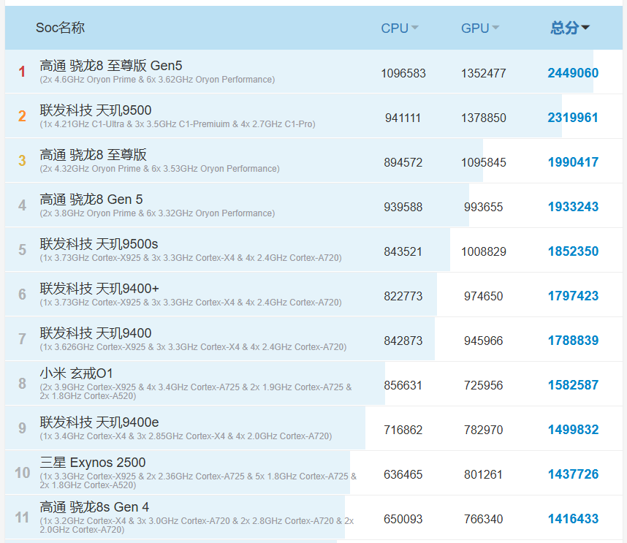Click spec text with 4.21GHz C1-Ultra
Image resolution: width=627 pixels, height=543 pixels.
(x=178, y=124)
